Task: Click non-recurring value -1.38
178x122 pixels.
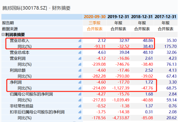Action: tap(125, 106)
